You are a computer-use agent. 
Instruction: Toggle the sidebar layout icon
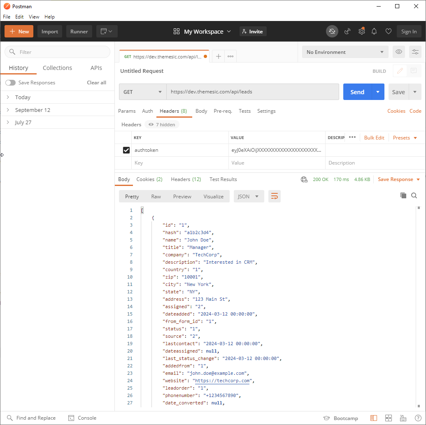coord(374,418)
